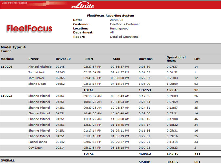Click Tom McNeil in the 02:39:34 PM row
221x164 pixels.
click(x=36, y=72)
